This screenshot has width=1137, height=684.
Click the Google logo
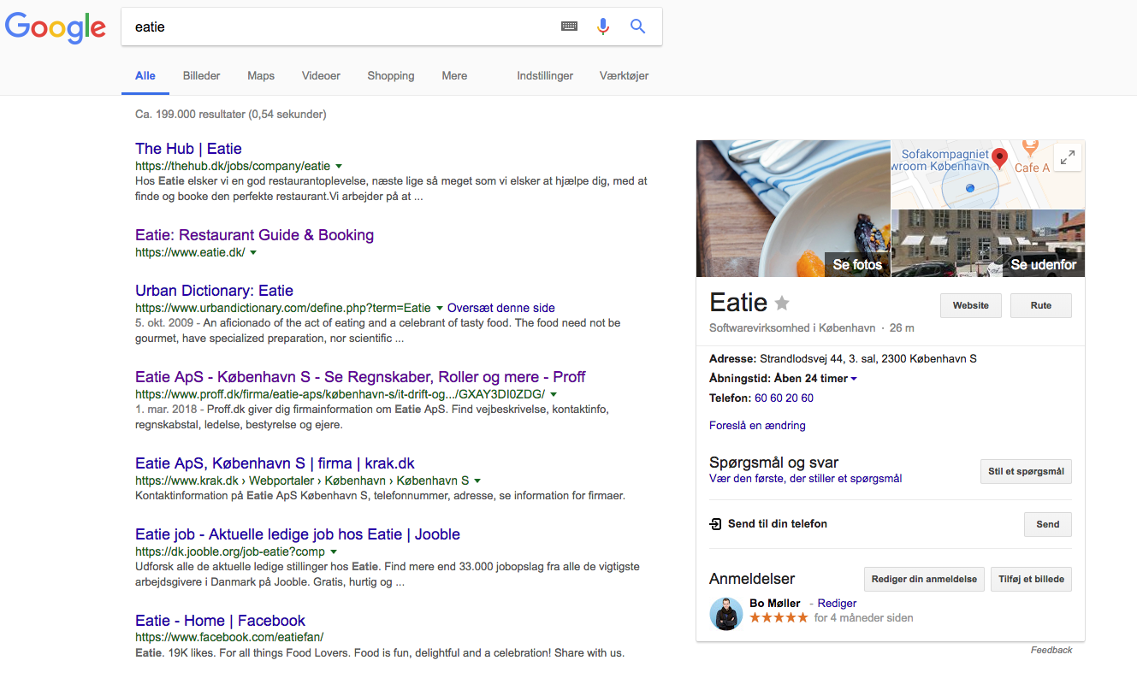[x=55, y=27]
